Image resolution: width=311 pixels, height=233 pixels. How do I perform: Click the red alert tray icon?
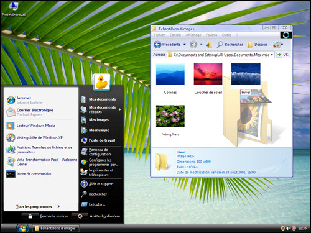(294, 228)
